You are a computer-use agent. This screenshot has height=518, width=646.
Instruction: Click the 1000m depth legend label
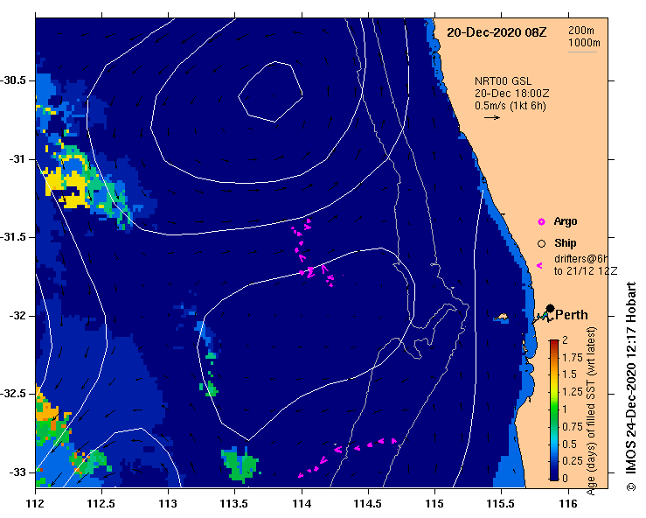584,43
